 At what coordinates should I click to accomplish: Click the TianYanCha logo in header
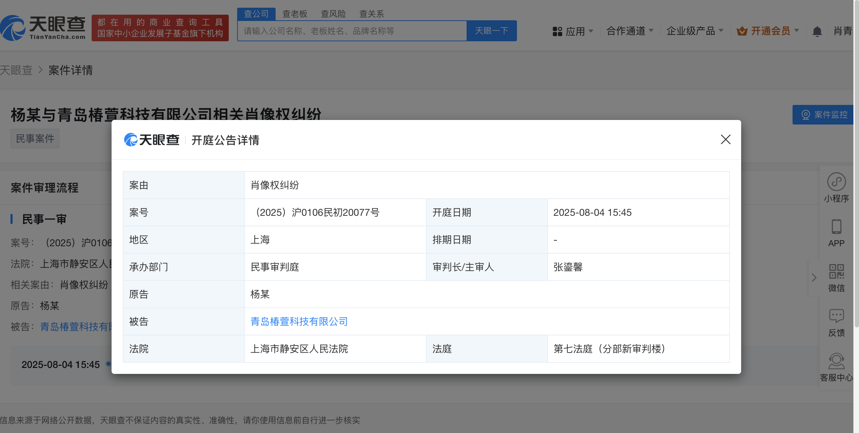click(43, 28)
